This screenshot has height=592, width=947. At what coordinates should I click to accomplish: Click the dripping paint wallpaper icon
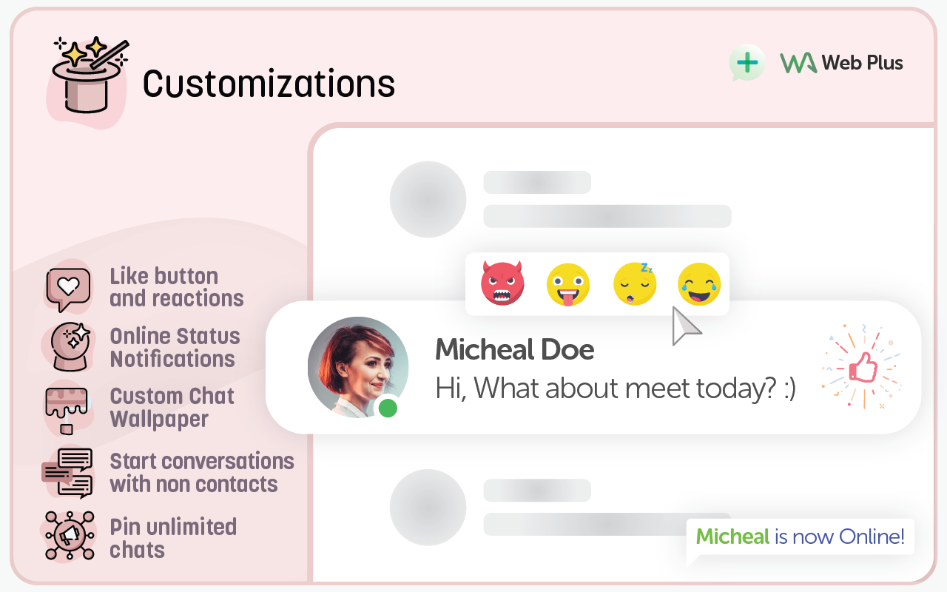click(x=67, y=408)
